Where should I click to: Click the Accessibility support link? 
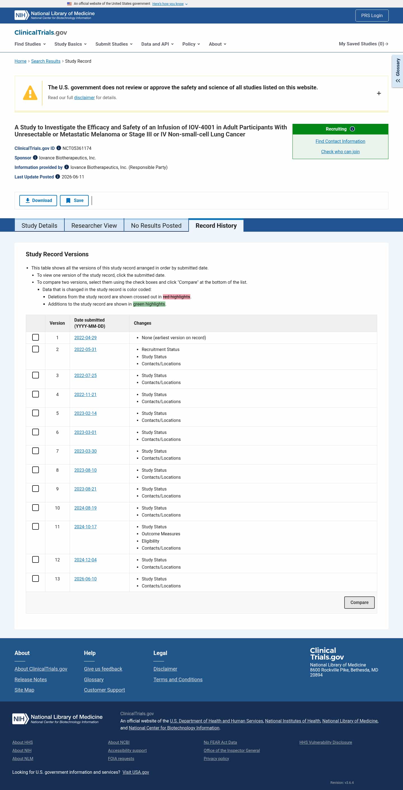(127, 750)
